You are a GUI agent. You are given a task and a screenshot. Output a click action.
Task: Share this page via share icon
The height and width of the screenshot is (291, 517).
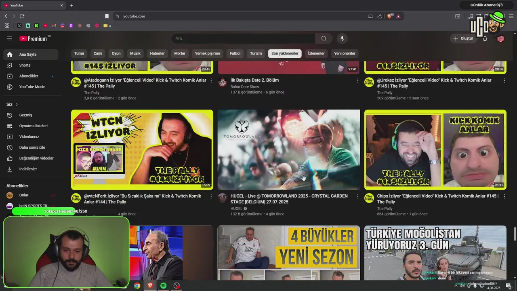(380, 16)
